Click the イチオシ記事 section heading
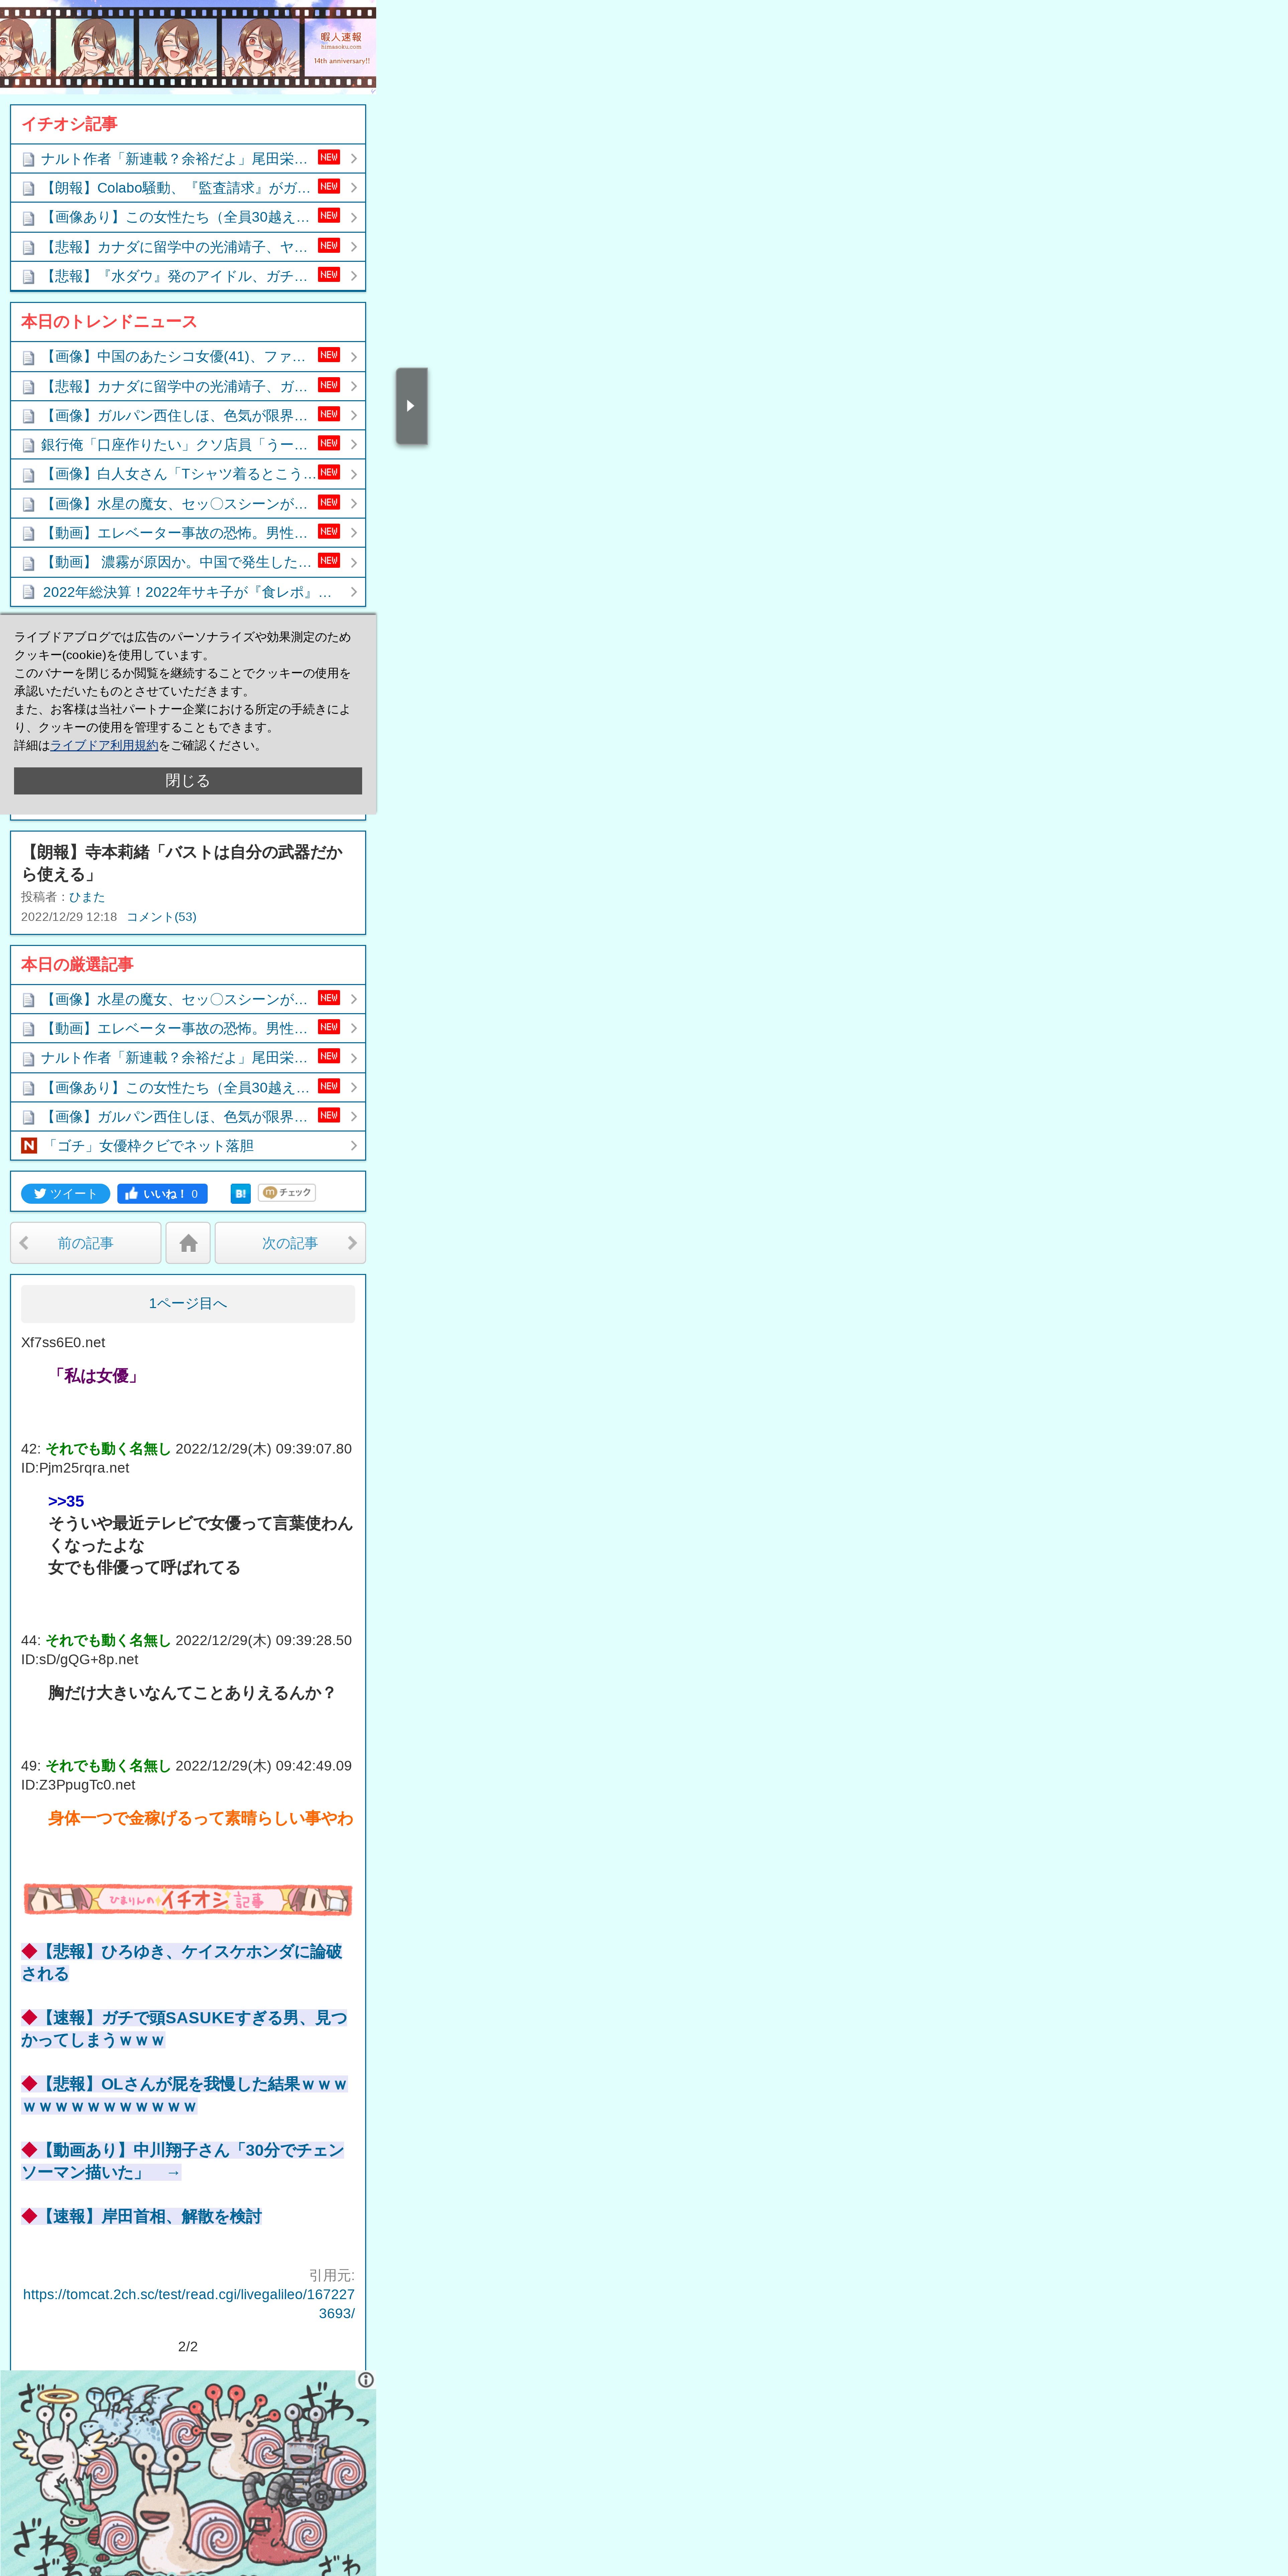The image size is (1288, 2576). pos(69,124)
